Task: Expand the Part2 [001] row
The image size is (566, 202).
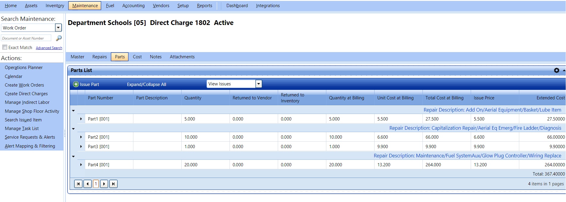Action: click(81, 137)
